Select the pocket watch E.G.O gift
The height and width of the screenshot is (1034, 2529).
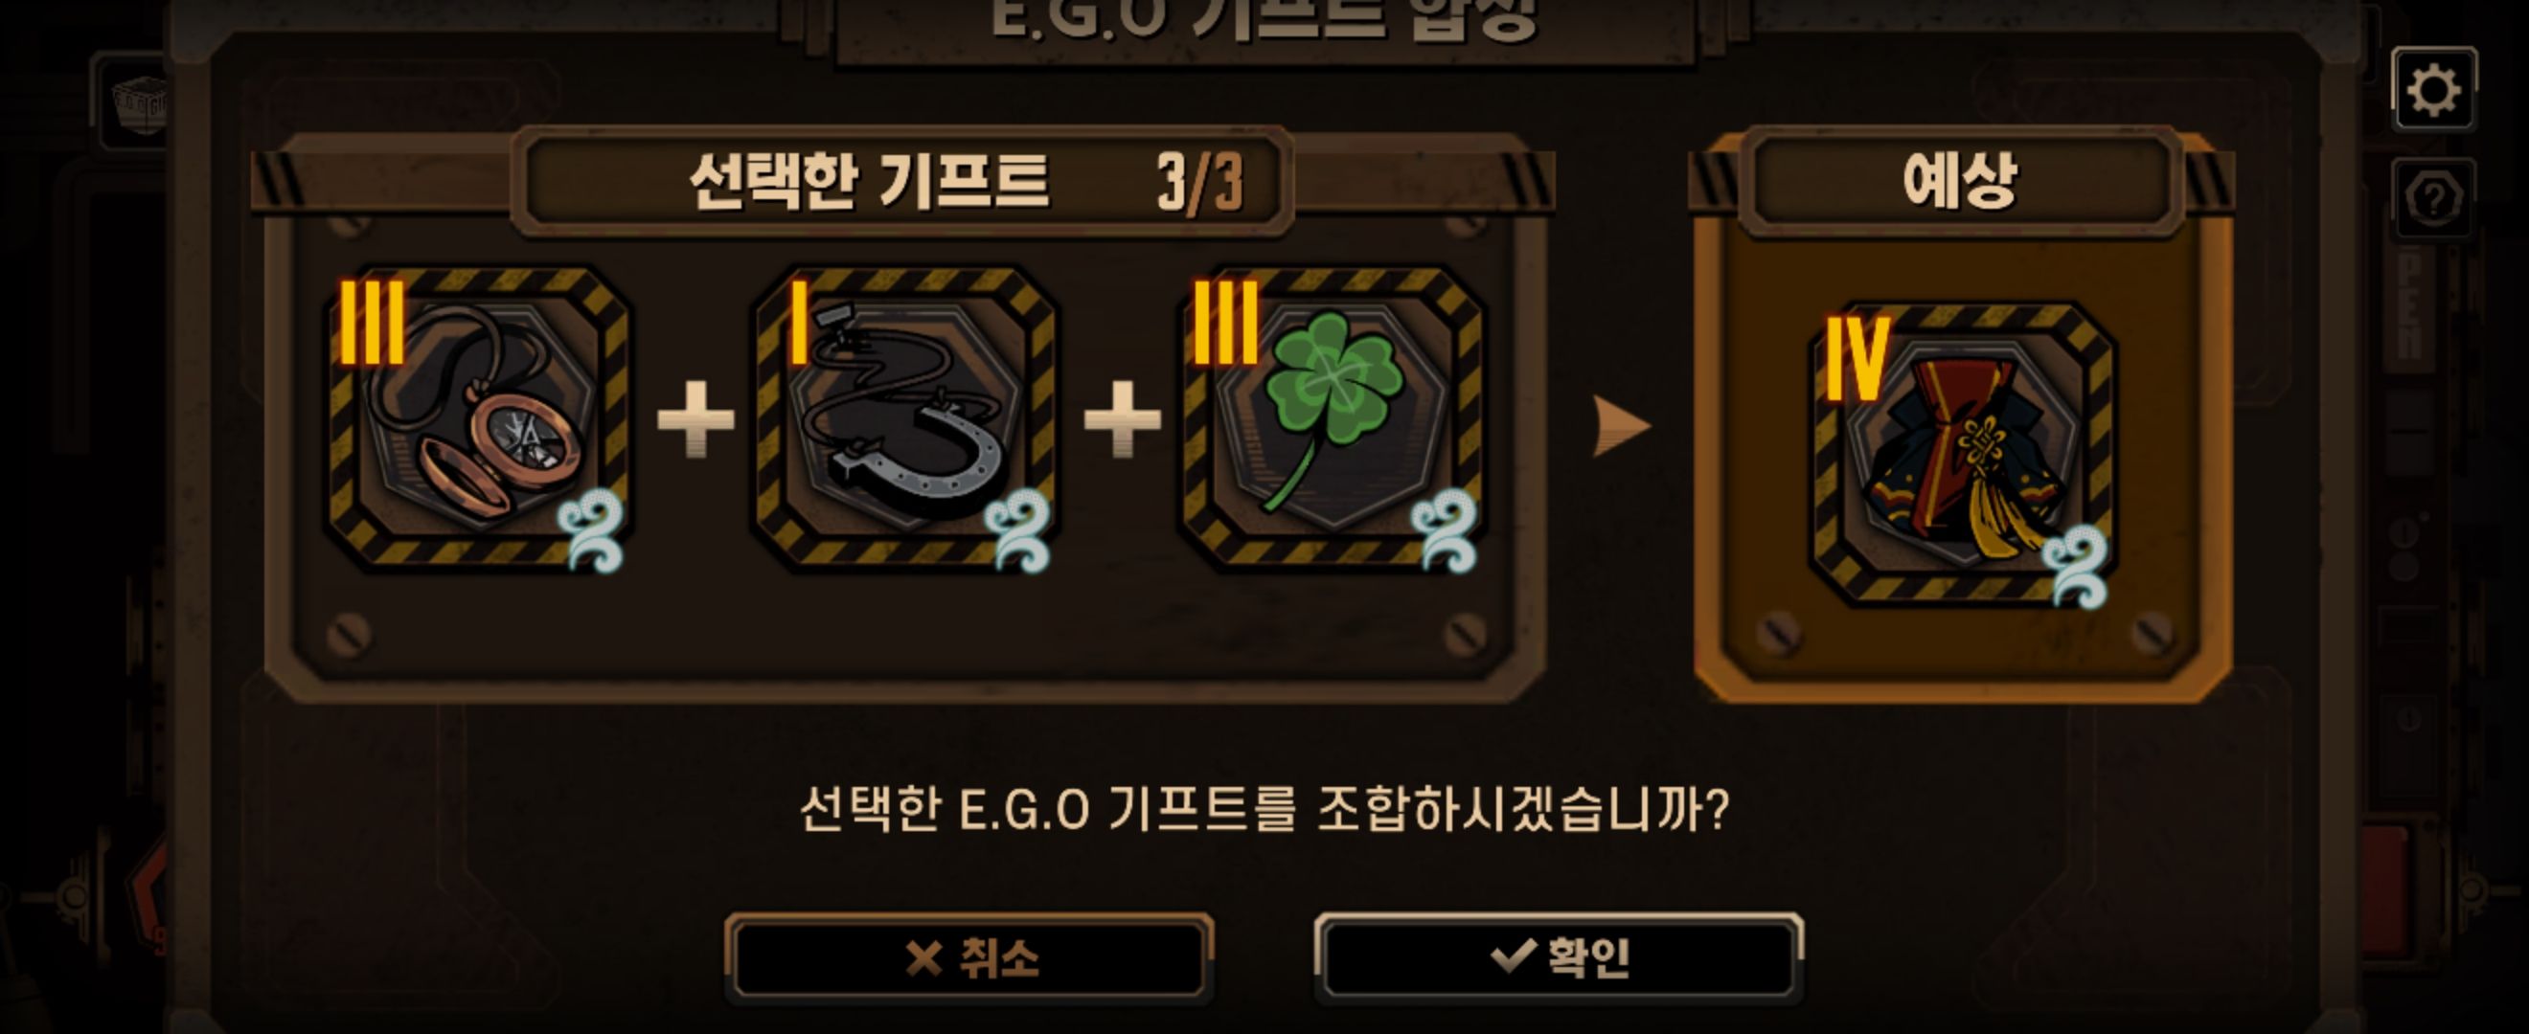click(x=479, y=416)
